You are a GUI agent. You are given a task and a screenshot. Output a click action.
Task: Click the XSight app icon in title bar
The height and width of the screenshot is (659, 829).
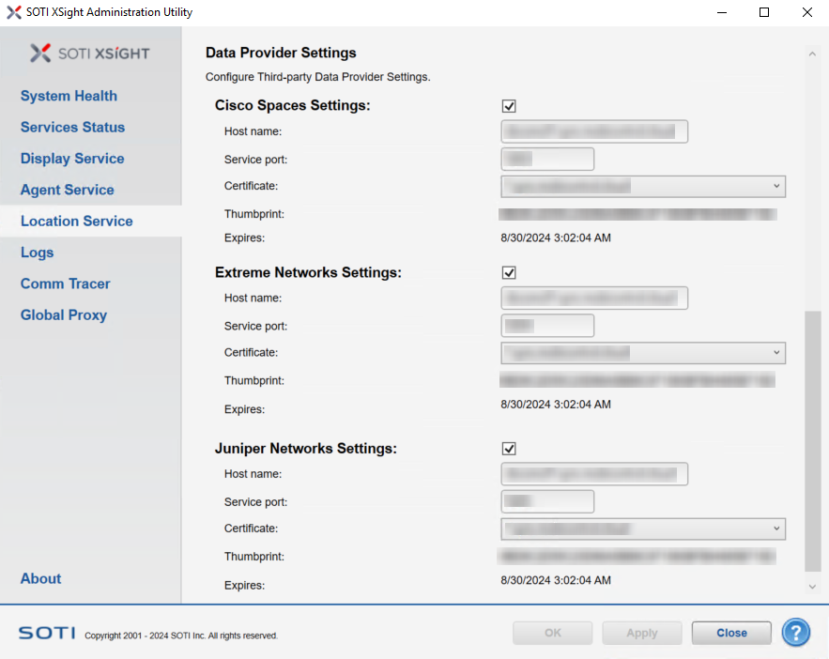coord(14,12)
